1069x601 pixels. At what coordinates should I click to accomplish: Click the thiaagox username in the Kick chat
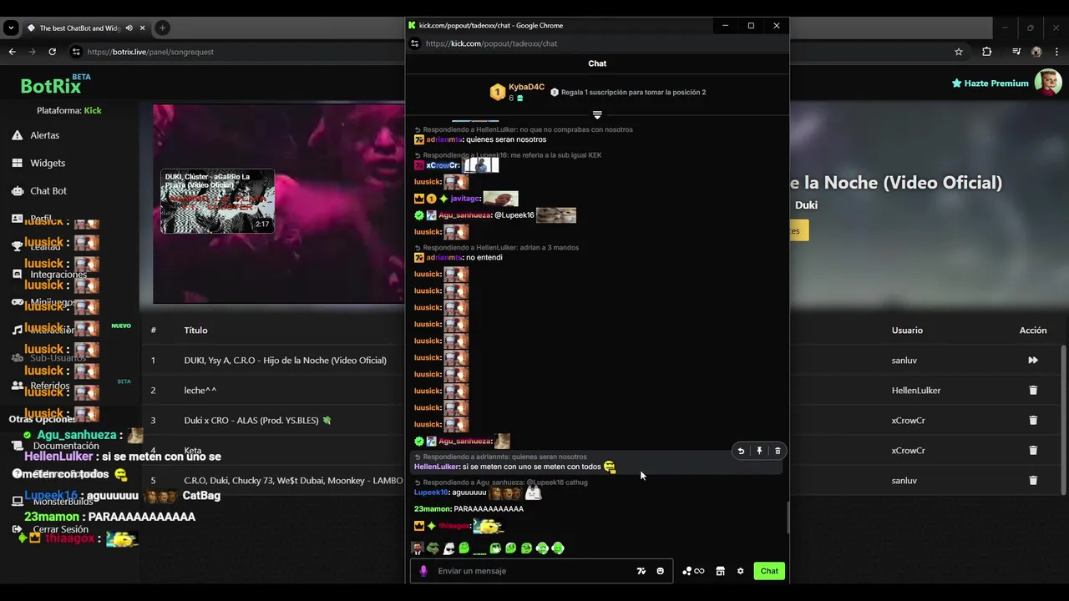point(453,526)
